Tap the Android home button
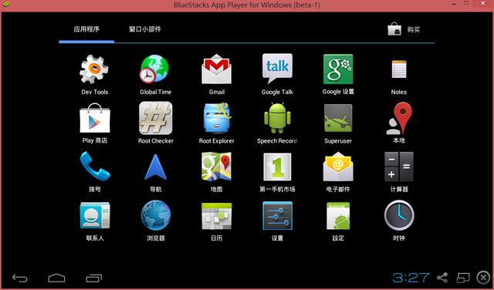This screenshot has width=494, height=290. [x=56, y=278]
